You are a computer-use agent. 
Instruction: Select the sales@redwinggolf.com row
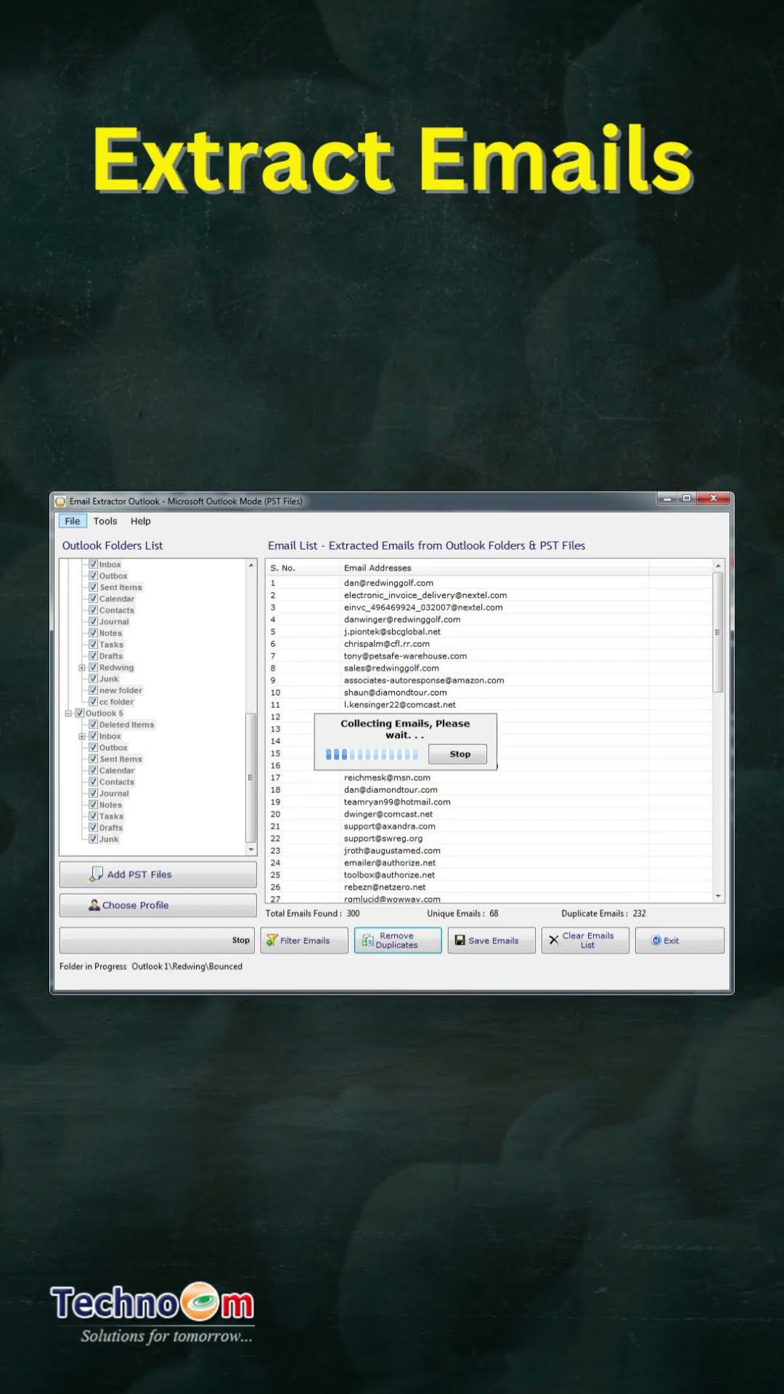(x=489, y=668)
